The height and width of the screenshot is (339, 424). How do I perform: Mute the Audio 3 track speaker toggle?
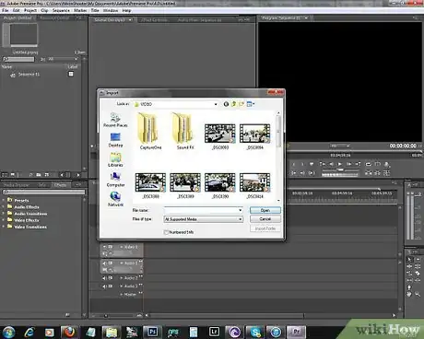tap(104, 286)
